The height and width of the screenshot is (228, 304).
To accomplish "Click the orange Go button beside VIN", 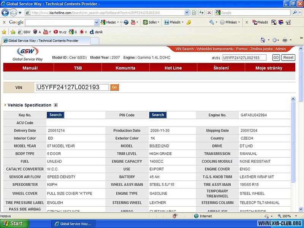I will (x=114, y=87).
